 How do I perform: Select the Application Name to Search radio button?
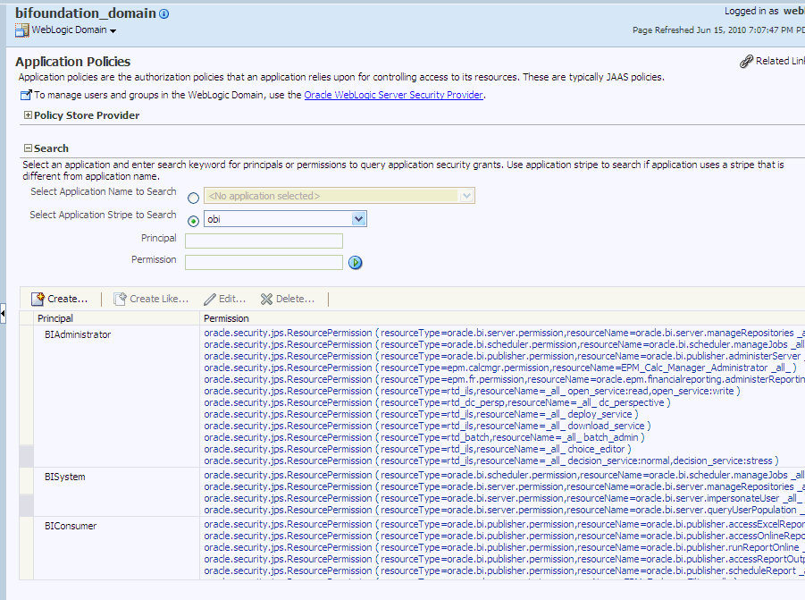pos(194,198)
